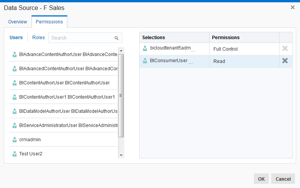Viewport: 300px width, 188px height.
Task: Click user icon beside BIAdvanceContentAuthorUser
Action: coord(15,54)
